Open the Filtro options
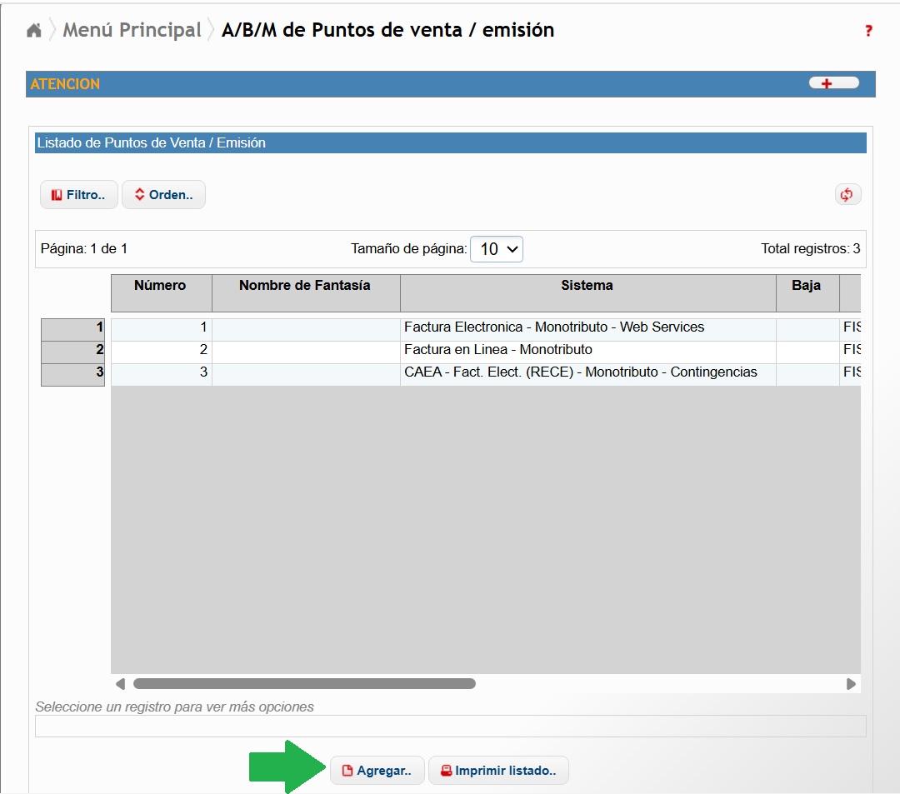Screen dimensions: 900x794 click(78, 195)
